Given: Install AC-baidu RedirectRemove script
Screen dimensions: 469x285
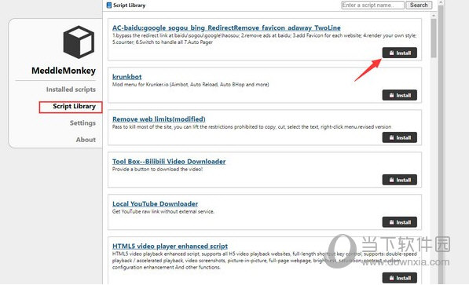Looking at the screenshot, I should click(x=400, y=53).
